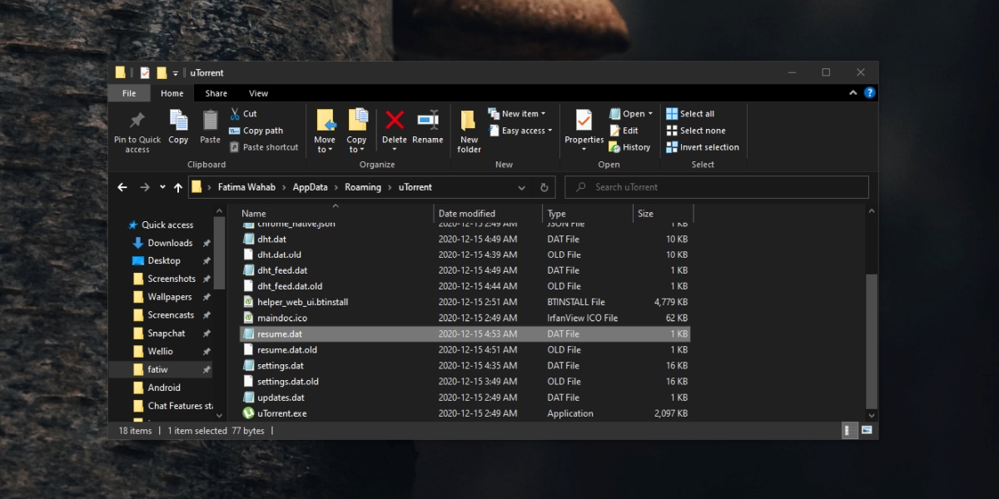Click AppData in the address bar
This screenshot has width=999, height=499.
click(310, 187)
